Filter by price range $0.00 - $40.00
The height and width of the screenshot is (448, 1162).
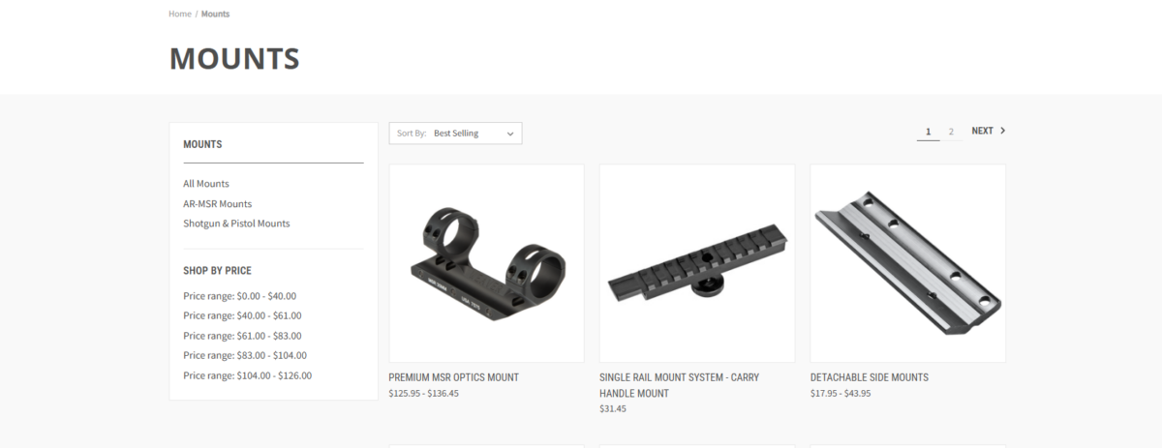239,296
